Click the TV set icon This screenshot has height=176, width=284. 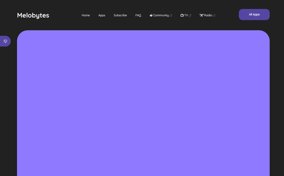182,15
